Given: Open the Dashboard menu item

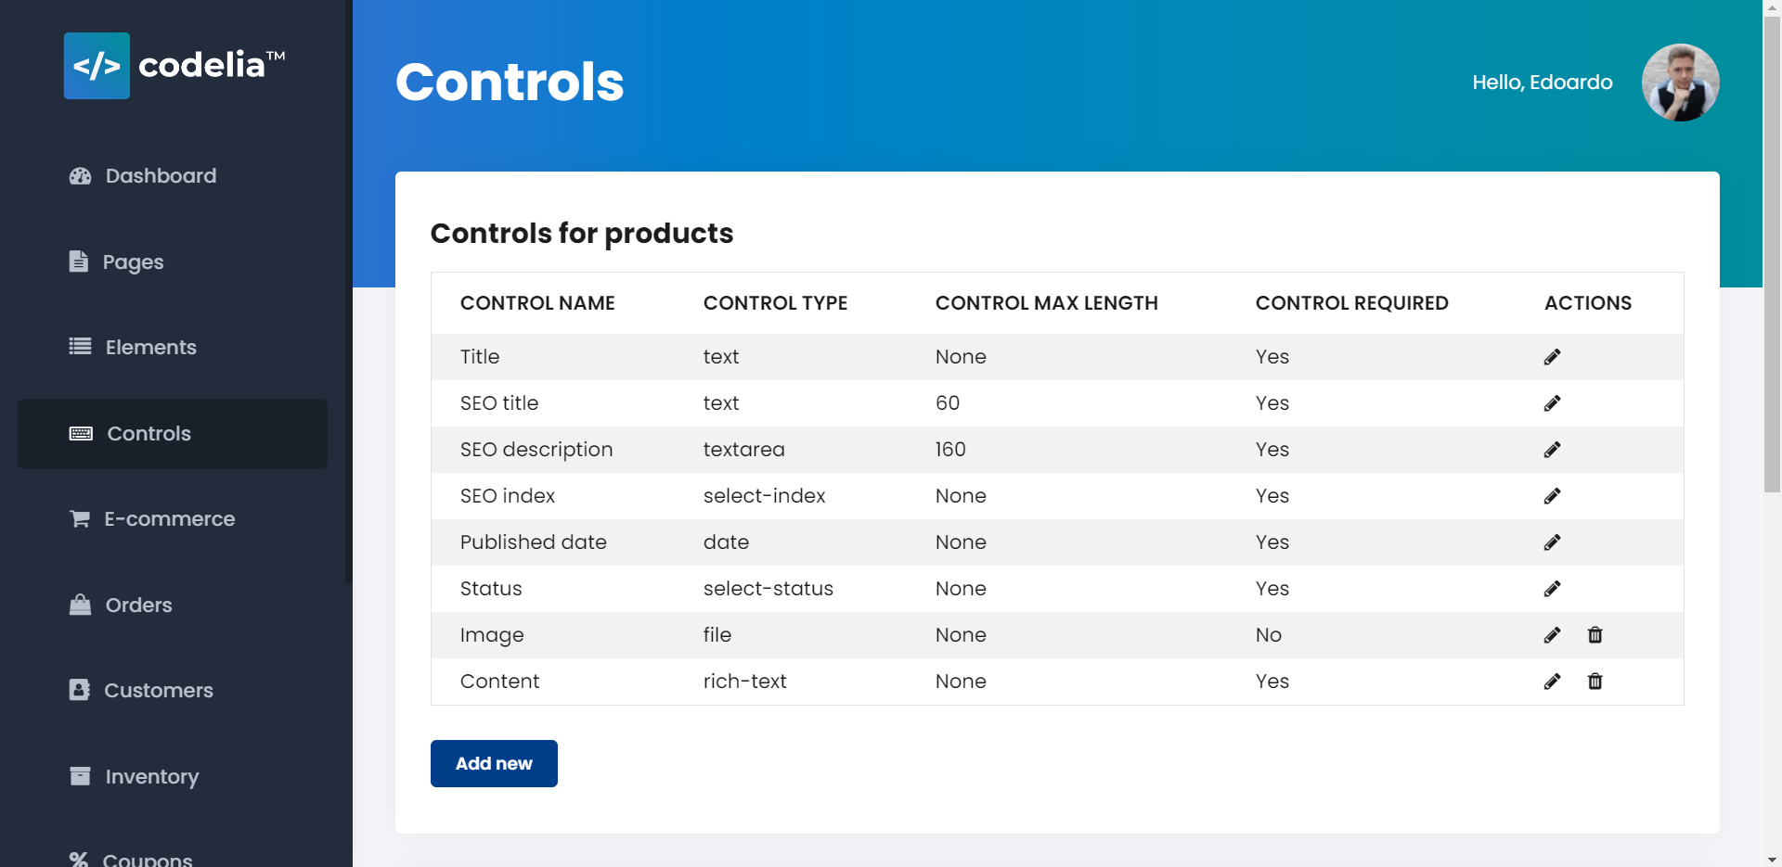Looking at the screenshot, I should pyautogui.click(x=160, y=176).
